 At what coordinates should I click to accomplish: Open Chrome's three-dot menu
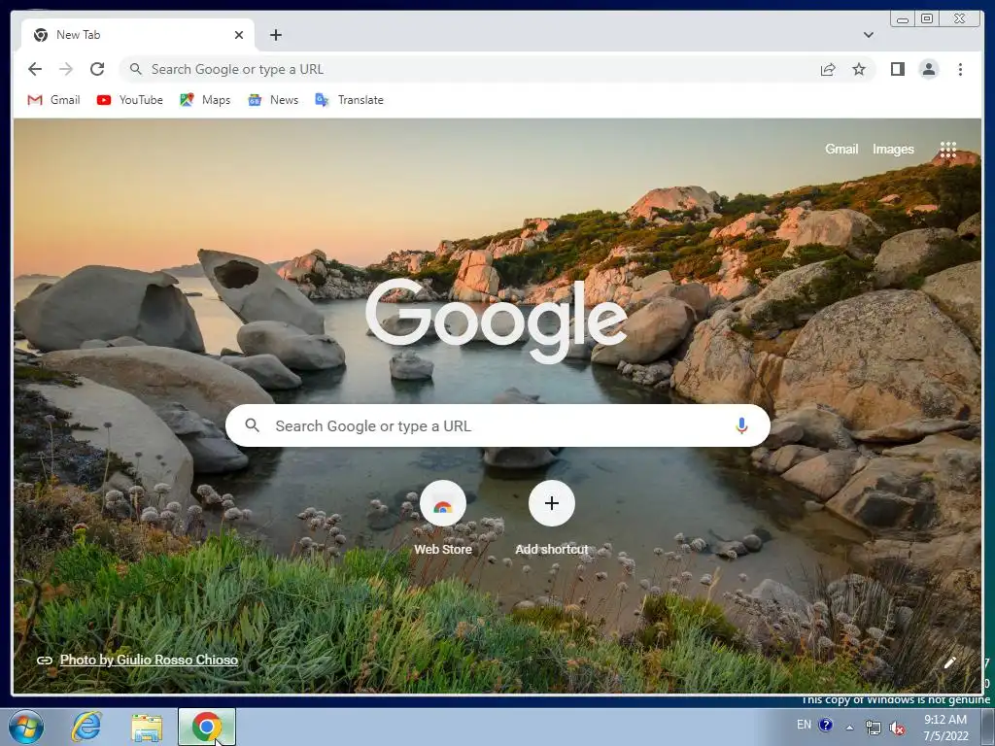(960, 69)
